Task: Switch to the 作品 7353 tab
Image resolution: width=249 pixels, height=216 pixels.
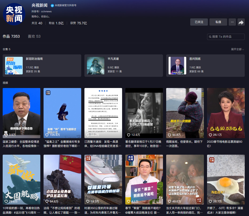Action: 11,37
